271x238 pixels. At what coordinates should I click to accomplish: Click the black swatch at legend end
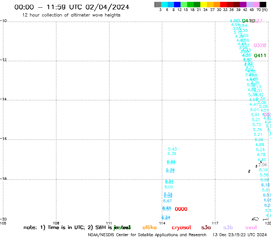pos(263,4)
